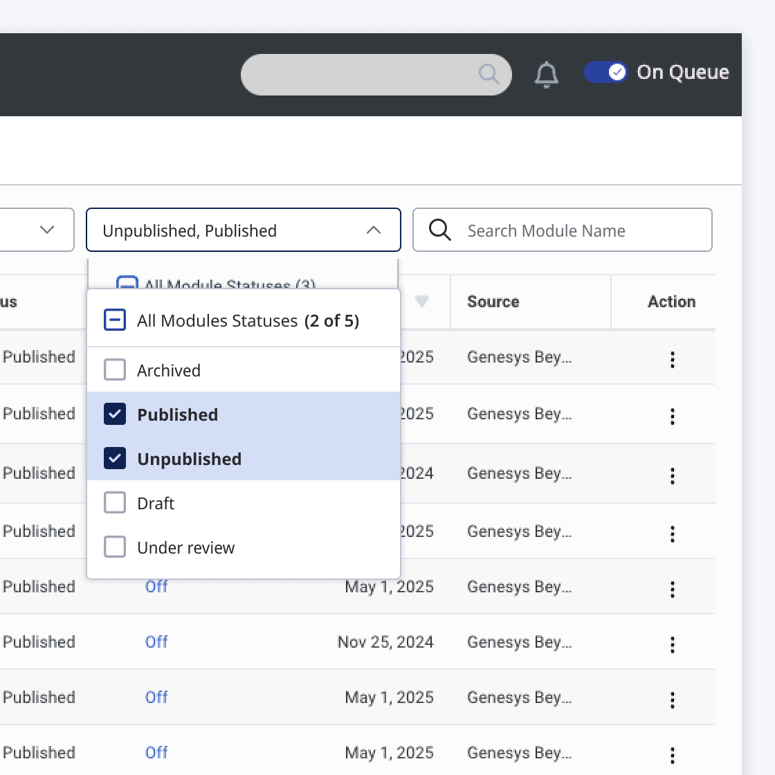This screenshot has height=775, width=775.
Task: Open the action menu for the Nov 25, 2024 row
Action: (x=672, y=644)
